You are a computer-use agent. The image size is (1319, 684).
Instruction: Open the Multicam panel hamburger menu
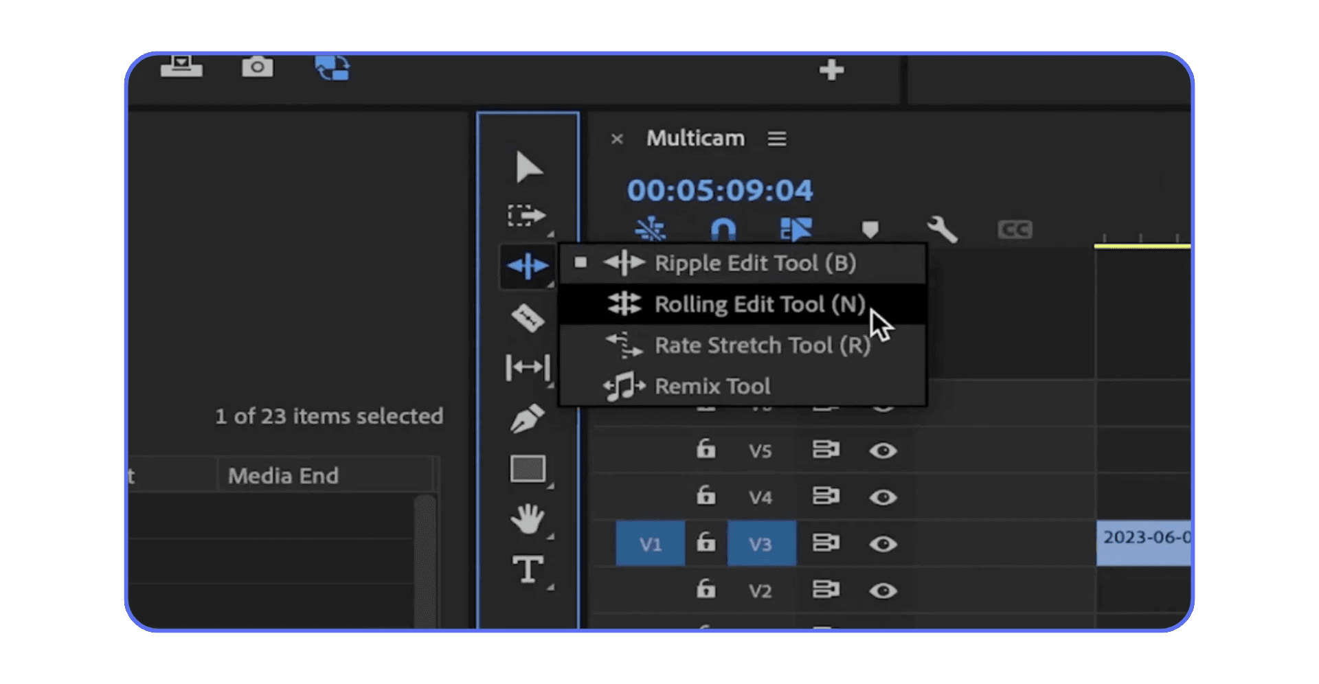click(776, 138)
